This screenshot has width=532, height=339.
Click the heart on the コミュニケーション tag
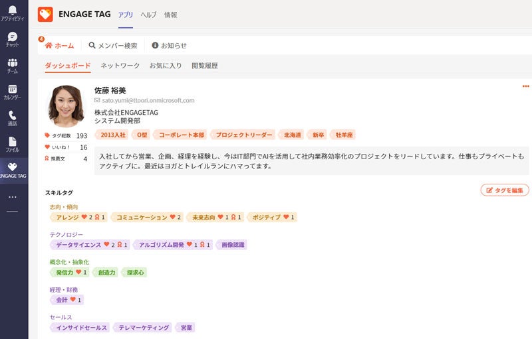coord(173,217)
